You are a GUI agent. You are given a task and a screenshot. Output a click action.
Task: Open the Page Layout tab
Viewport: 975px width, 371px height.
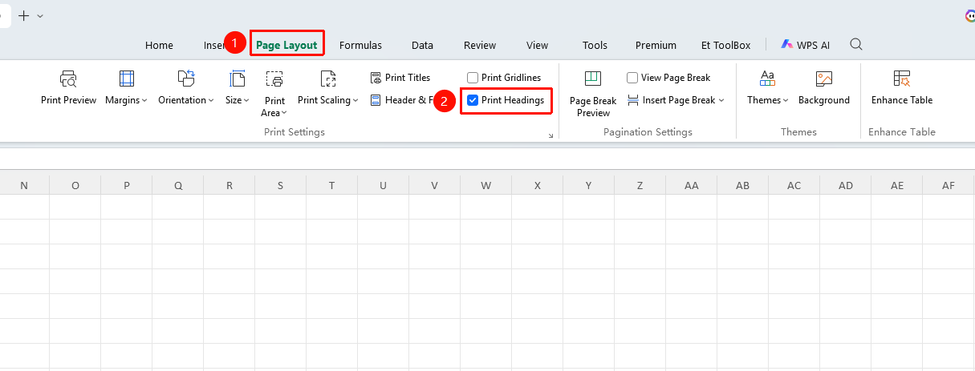tap(286, 45)
